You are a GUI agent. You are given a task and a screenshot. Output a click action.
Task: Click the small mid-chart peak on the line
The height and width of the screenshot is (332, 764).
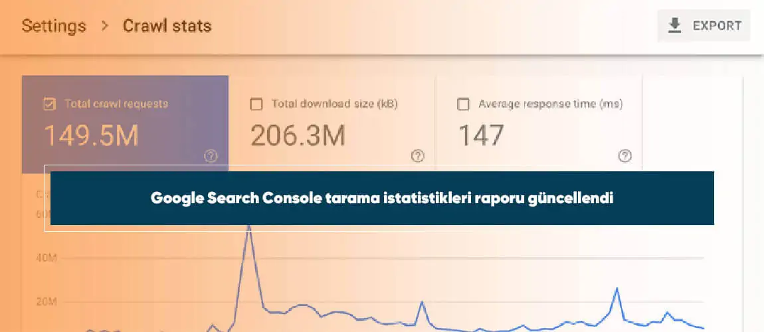pyautogui.click(x=422, y=302)
